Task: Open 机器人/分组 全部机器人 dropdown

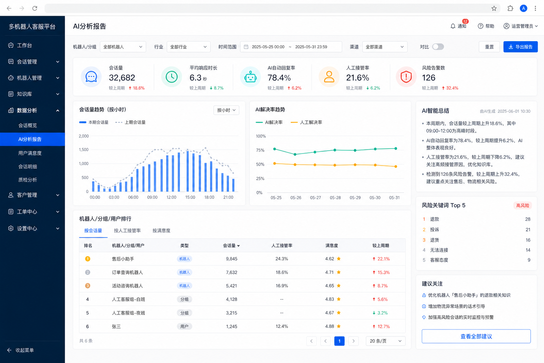Action: [x=123, y=47]
